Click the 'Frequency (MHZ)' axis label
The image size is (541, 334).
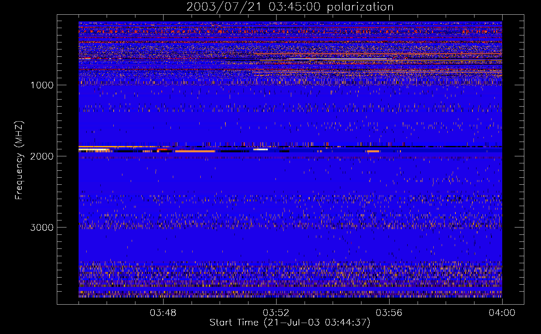click(19, 160)
